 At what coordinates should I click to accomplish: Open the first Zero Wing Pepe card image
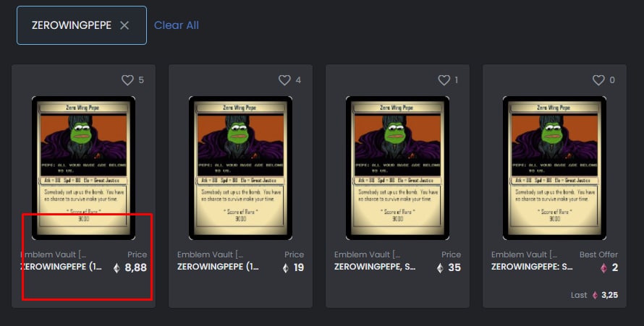tap(83, 168)
